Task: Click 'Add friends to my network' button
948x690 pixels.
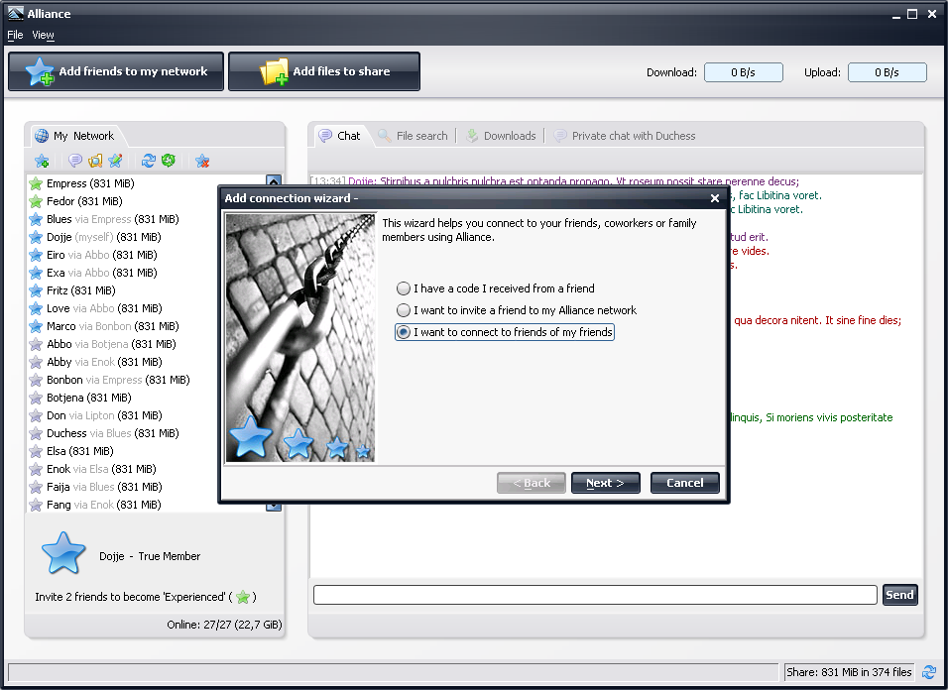Action: [116, 71]
